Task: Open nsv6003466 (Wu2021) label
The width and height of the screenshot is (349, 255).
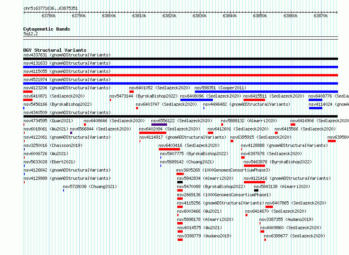Action: point(200,211)
